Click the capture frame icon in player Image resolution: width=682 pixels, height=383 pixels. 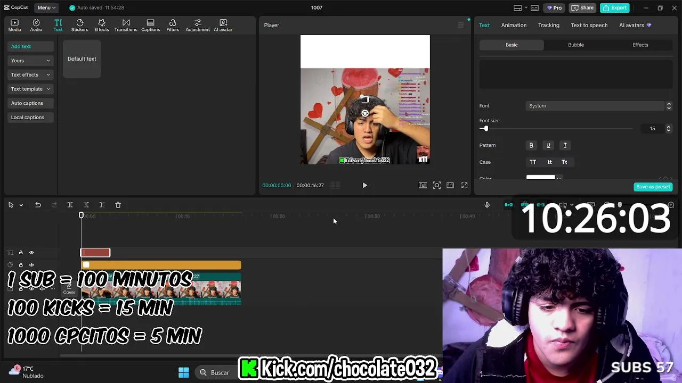coord(437,185)
